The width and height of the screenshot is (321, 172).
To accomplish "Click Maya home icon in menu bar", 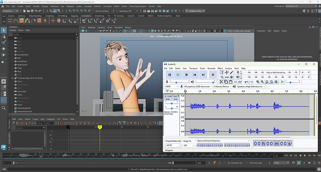I will [3, 6].
